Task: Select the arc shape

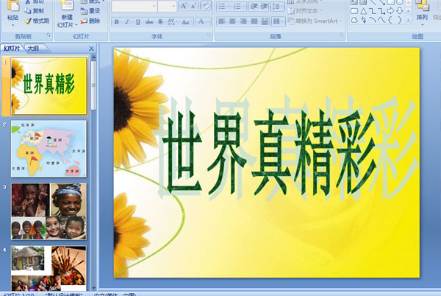Action: point(373,20)
